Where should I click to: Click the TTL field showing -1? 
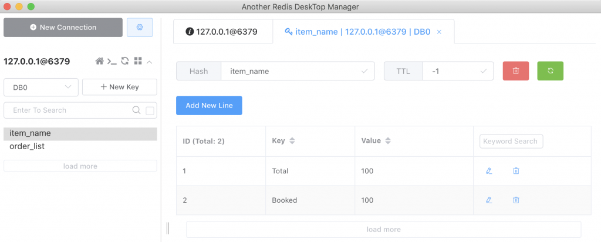(x=458, y=71)
